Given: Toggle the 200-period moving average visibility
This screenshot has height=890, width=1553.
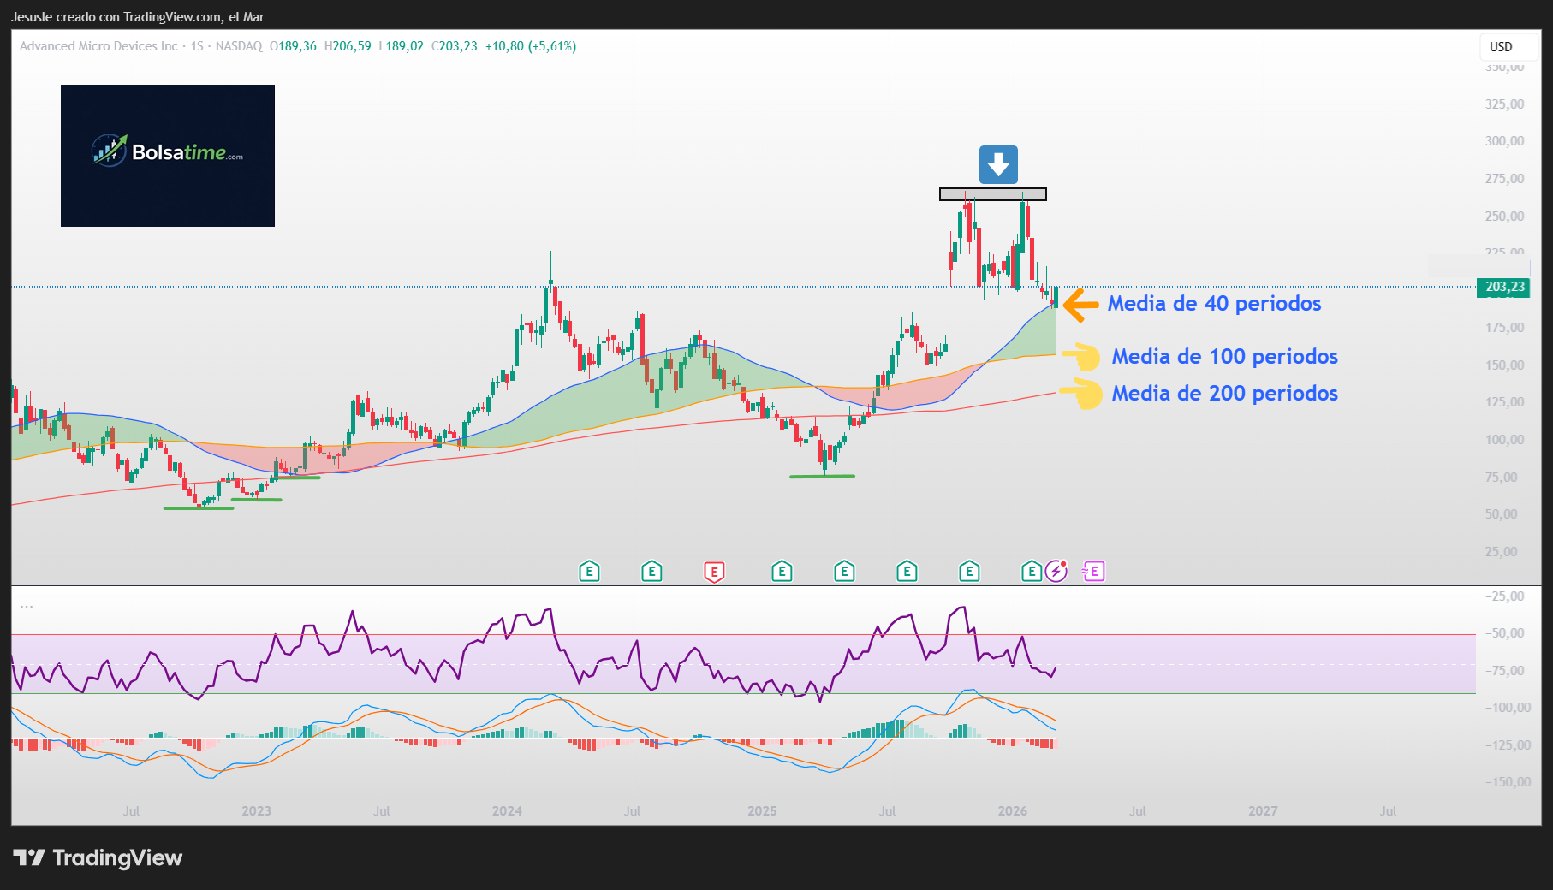Looking at the screenshot, I should point(1224,394).
